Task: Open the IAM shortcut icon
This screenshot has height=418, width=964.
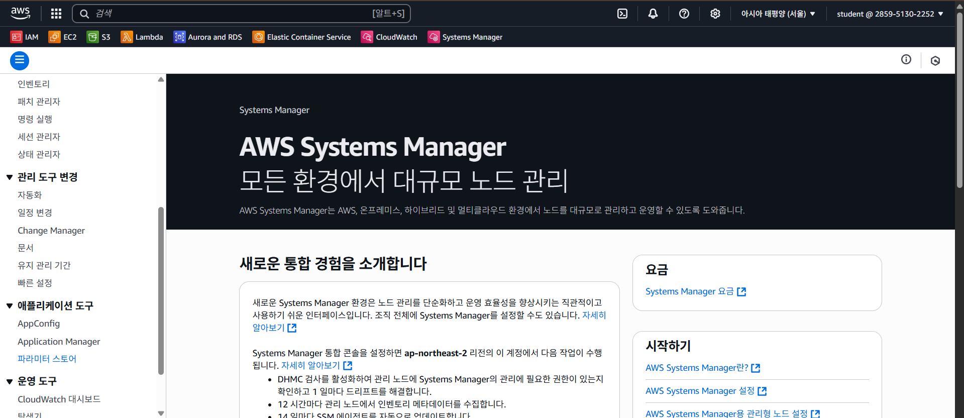Action: [16, 37]
